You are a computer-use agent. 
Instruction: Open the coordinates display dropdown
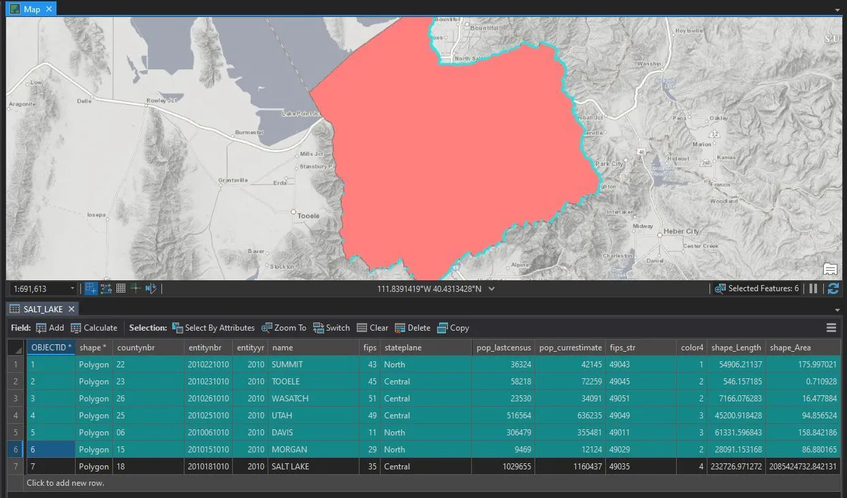(492, 288)
